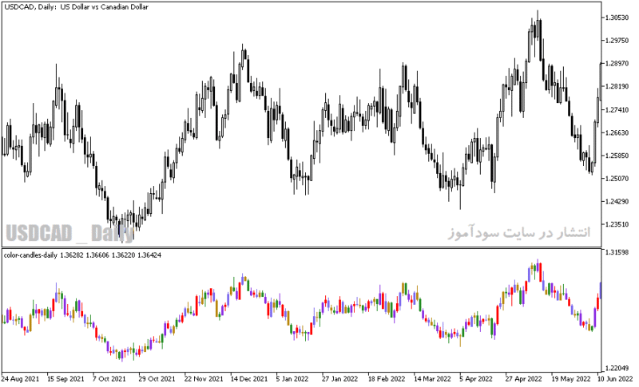
Task: Select the 7 Oct 2021 date marker
Action: pyautogui.click(x=109, y=379)
